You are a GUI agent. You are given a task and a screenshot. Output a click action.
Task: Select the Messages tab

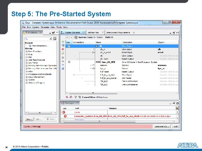(x=69, y=103)
